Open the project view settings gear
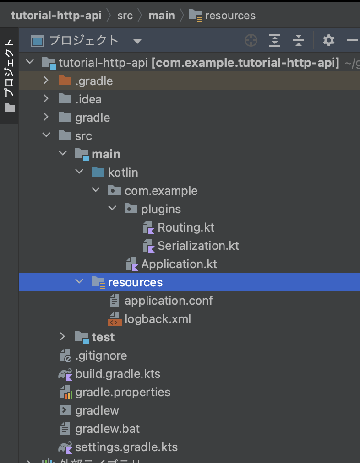This screenshot has width=360, height=463. [329, 40]
